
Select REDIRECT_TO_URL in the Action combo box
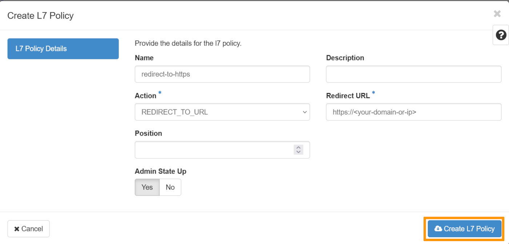click(222, 112)
